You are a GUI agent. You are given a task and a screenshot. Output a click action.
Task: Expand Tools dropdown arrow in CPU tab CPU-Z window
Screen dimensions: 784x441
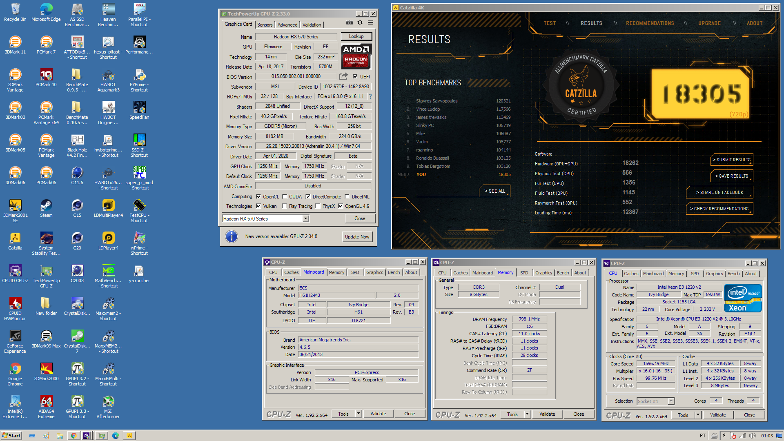pos(698,415)
